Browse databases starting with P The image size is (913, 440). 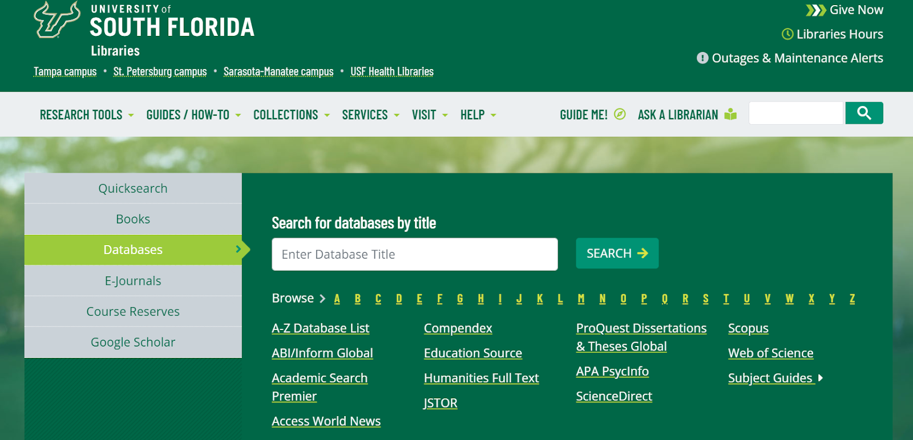(x=644, y=299)
